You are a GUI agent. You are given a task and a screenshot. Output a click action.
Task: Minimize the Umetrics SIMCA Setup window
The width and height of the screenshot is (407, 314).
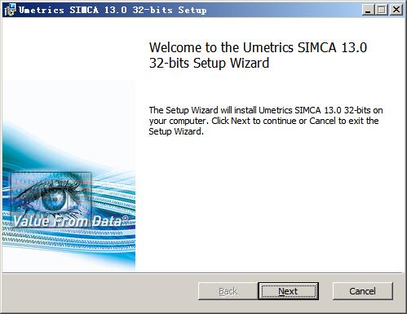368,10
